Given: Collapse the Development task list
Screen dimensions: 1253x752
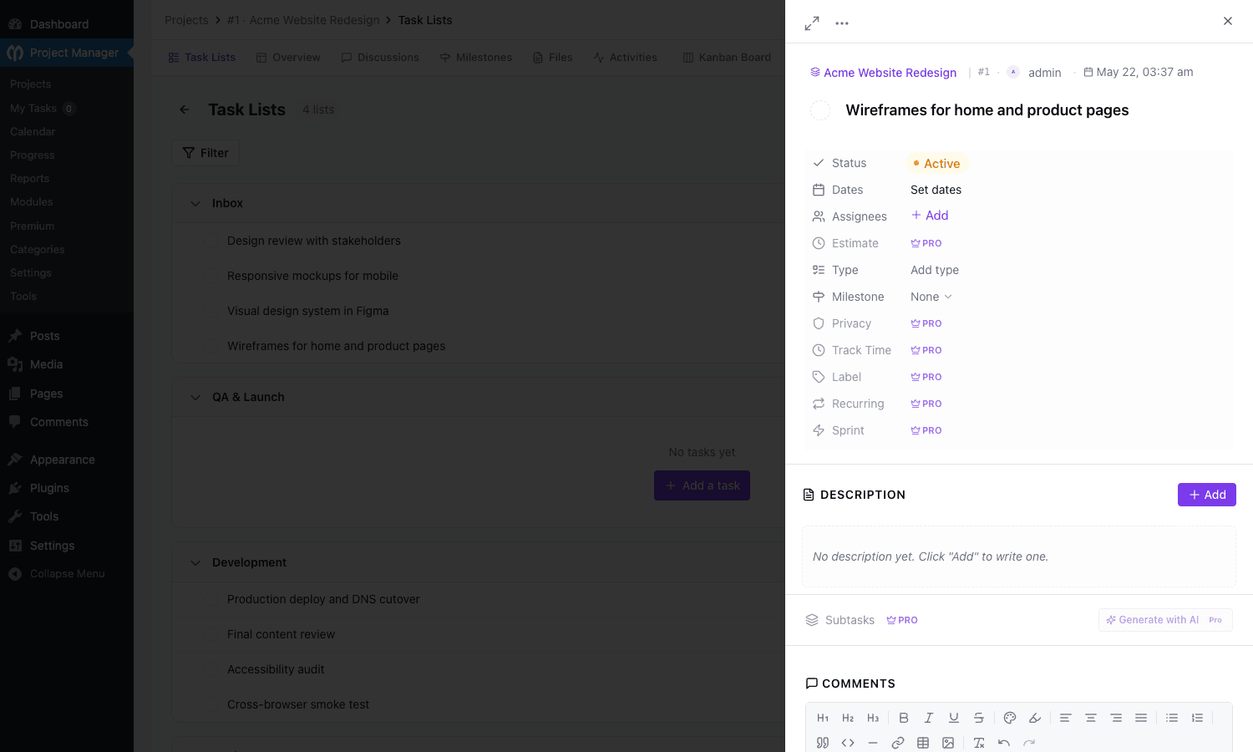Looking at the screenshot, I should (195, 562).
